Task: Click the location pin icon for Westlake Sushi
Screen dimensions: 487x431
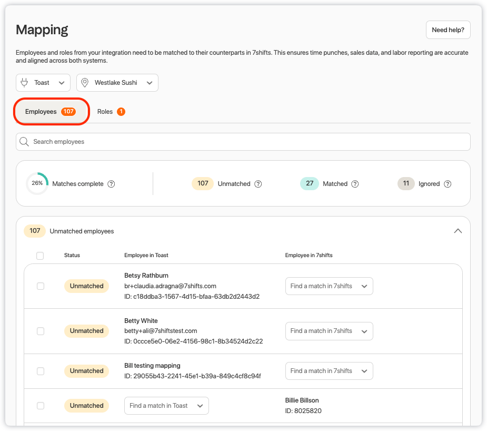Action: point(85,83)
